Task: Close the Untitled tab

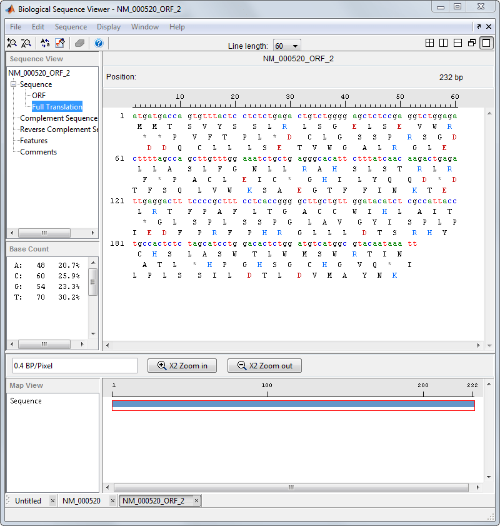Action: (x=52, y=501)
